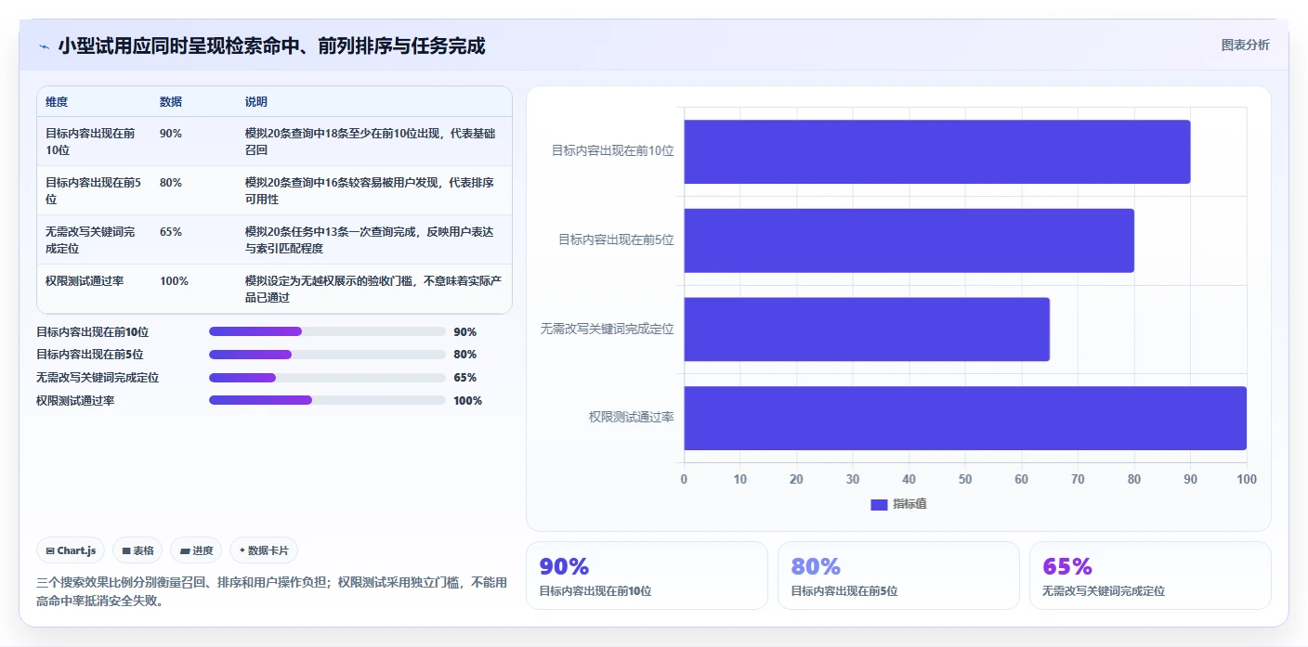Click the 100% value beside the progress bar
1308x647 pixels.
[x=468, y=401]
